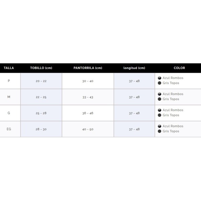
Task: Click the COLOR column header
Action: 179,68
